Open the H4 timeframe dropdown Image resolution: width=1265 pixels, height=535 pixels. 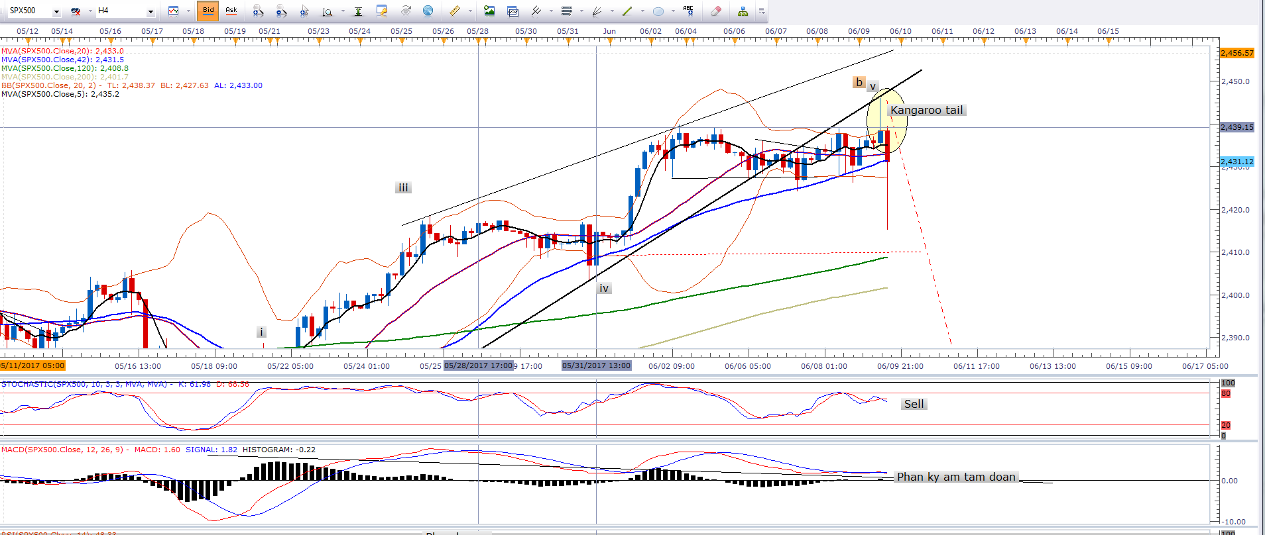pos(151,11)
